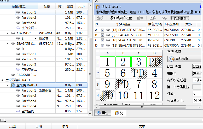Select the hatched PD block in column D
The width and height of the screenshot is (203, 129).
(x=155, y=62)
